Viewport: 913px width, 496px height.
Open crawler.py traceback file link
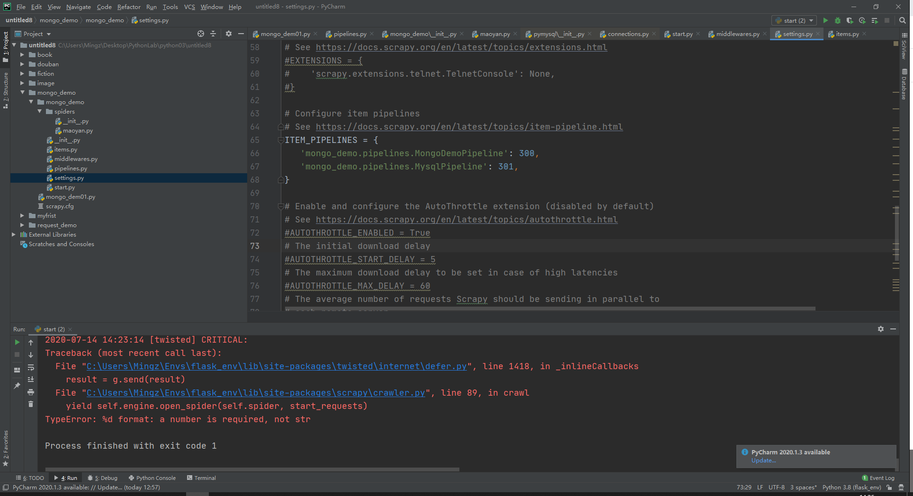point(256,393)
